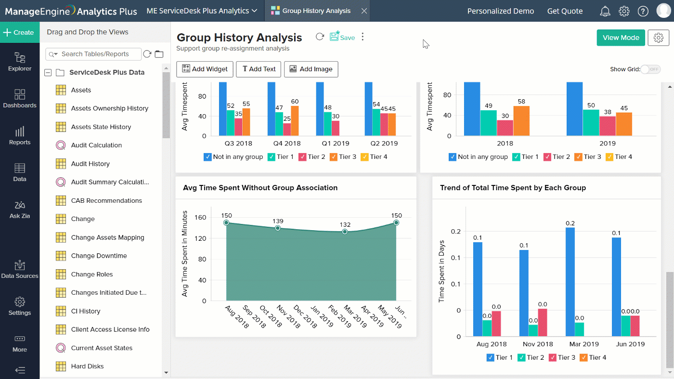Switch the dashboard to View Mode
The image size is (674, 379).
[621, 37]
